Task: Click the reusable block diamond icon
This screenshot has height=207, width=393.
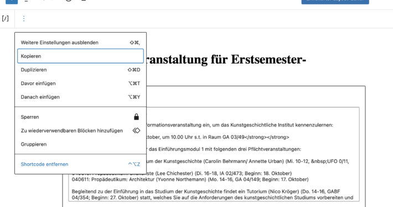Action: [136, 130]
